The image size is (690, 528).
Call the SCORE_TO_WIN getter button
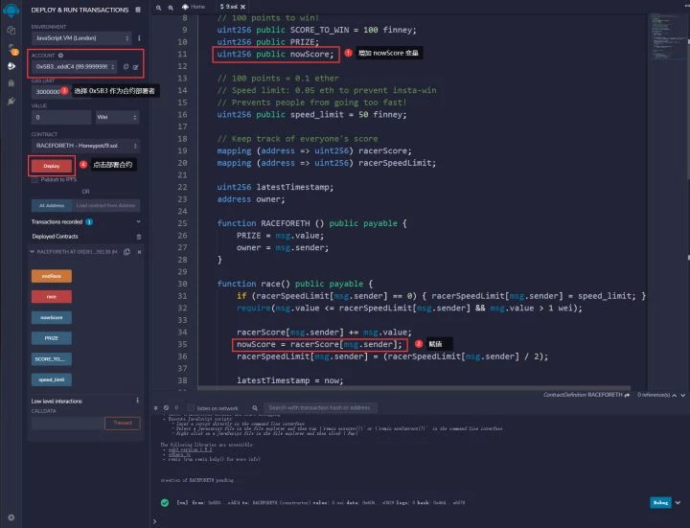[x=52, y=359]
